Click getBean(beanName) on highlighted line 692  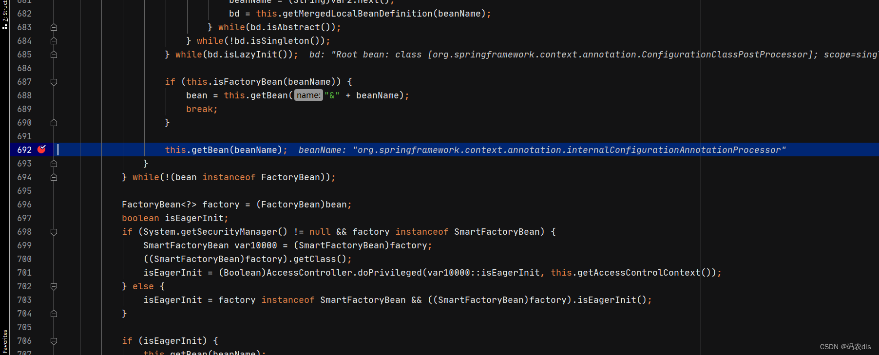(x=237, y=150)
